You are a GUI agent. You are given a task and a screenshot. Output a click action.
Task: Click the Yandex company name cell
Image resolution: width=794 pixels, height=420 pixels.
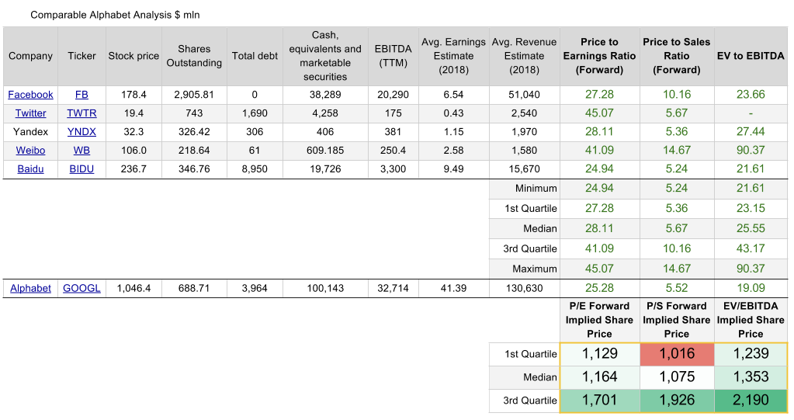coord(30,132)
